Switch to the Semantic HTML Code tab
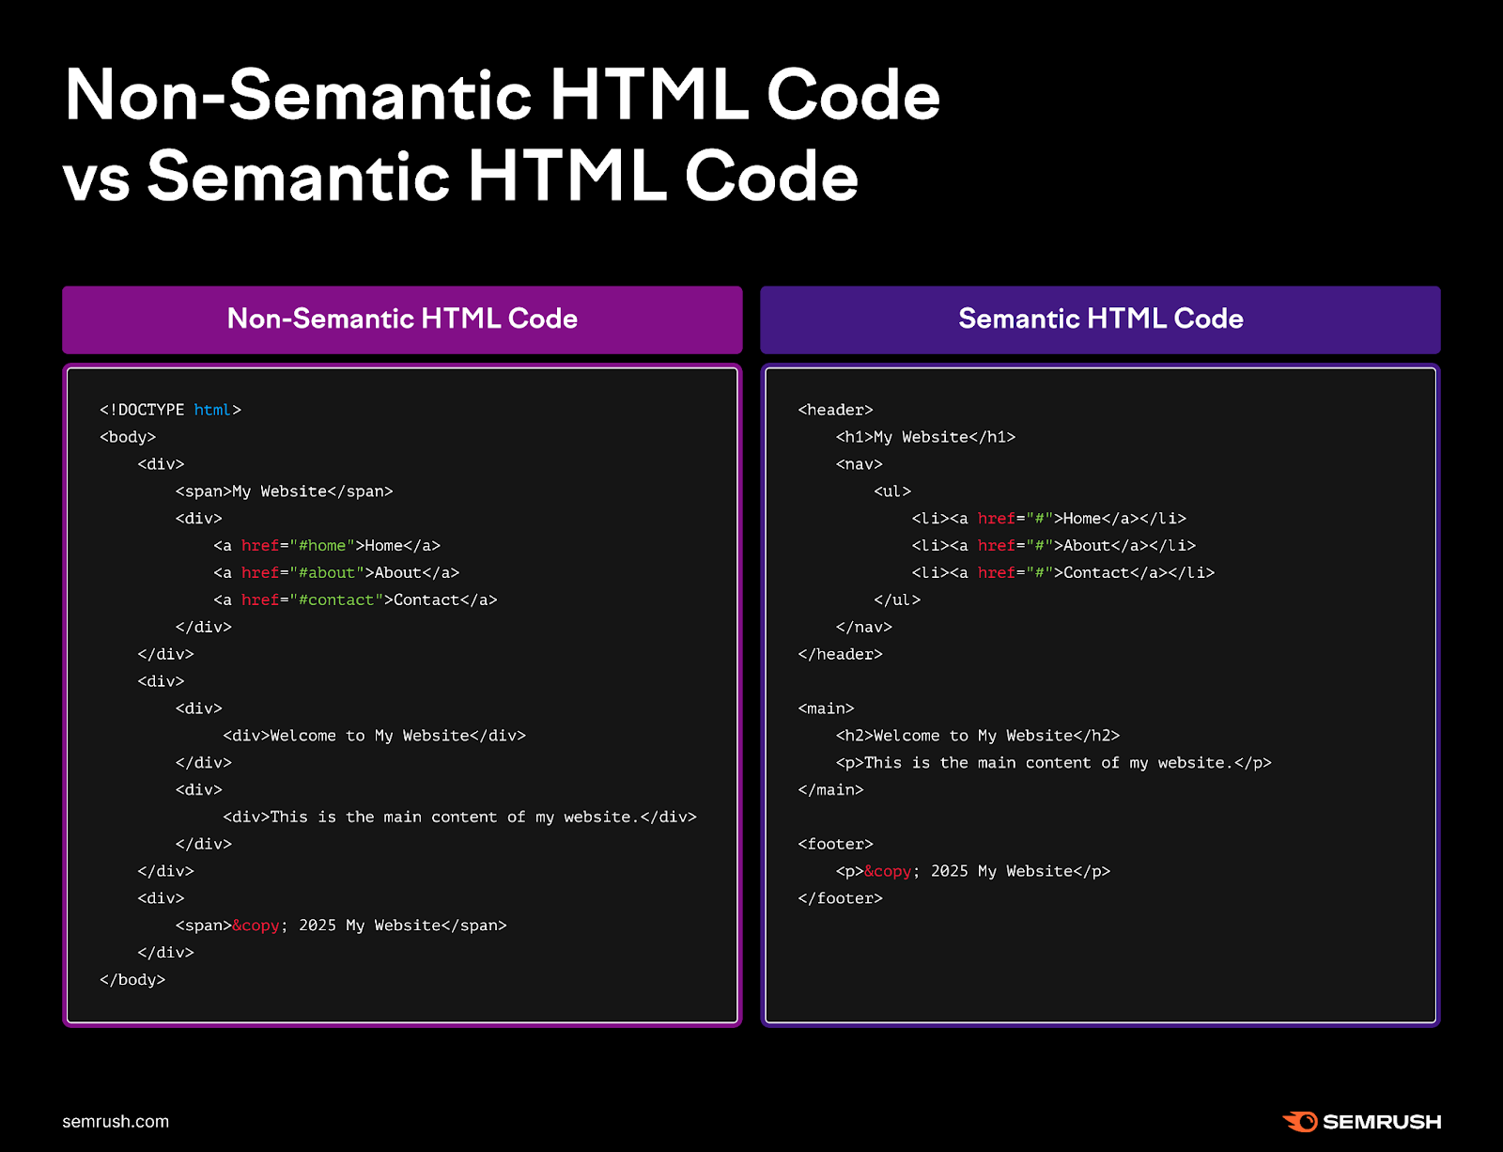 1100,319
